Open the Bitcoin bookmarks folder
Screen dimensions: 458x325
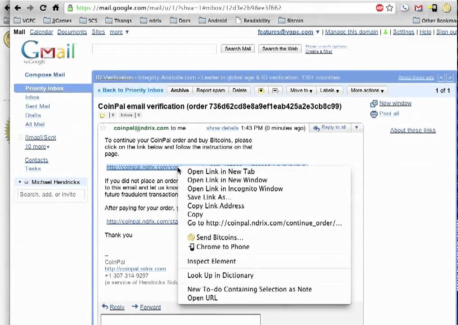[x=291, y=21]
